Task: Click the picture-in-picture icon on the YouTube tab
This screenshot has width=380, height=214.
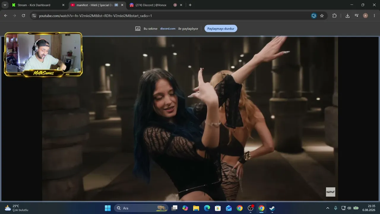Action: (x=116, y=5)
